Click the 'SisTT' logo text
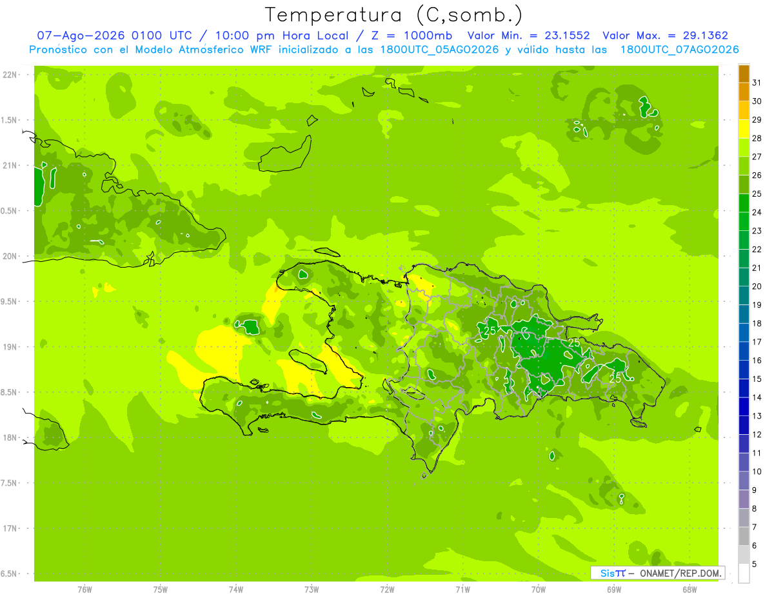The image size is (774, 598). 613,573
